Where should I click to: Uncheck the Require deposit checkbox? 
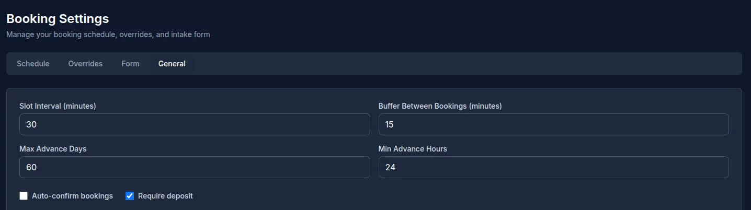click(x=130, y=196)
